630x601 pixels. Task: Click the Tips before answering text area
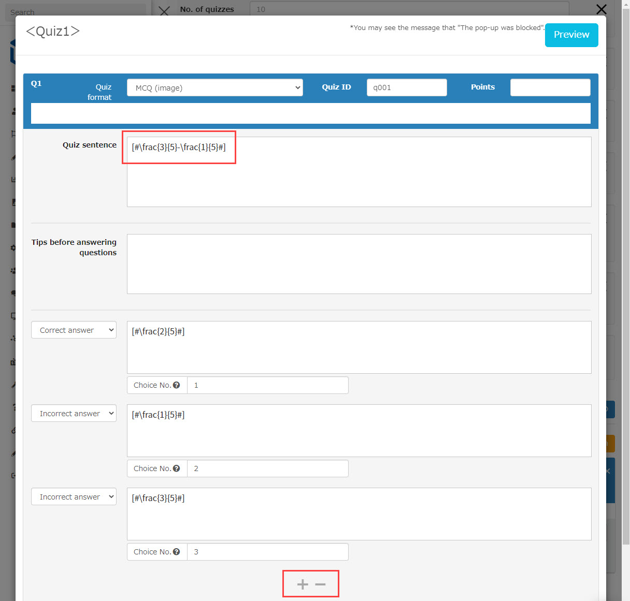[x=359, y=264]
